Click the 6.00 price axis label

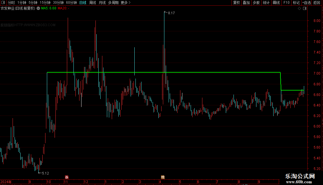317,126
